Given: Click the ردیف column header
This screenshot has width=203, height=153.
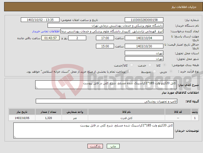Looking at the screenshot, I should 195,112.
